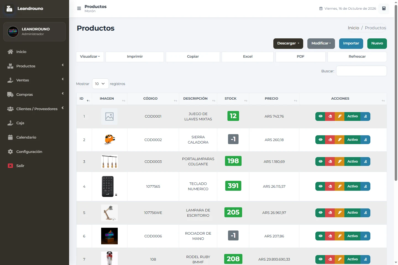Expand the Ventas sidebar submenu chevron
Viewport: 398px width, 265px height.
[x=63, y=79]
